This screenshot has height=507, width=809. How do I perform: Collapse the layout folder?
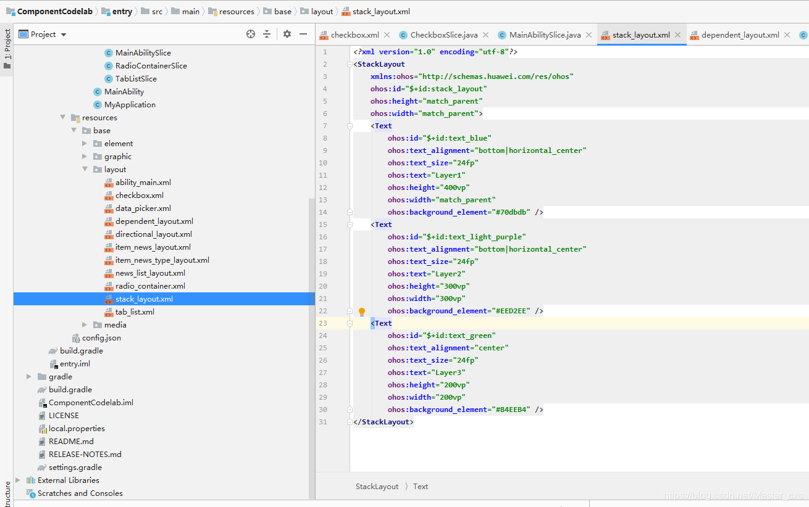[x=85, y=170]
